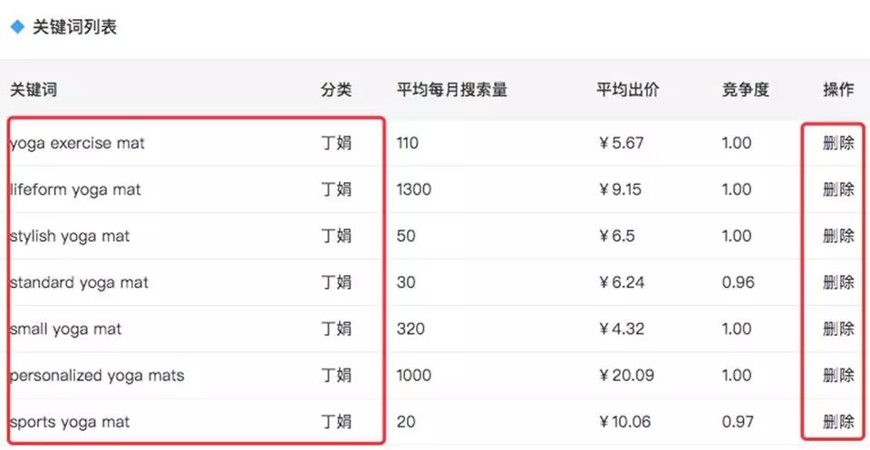Sort by the 竞争度 column header
This screenshot has height=450, width=870.
click(x=745, y=90)
